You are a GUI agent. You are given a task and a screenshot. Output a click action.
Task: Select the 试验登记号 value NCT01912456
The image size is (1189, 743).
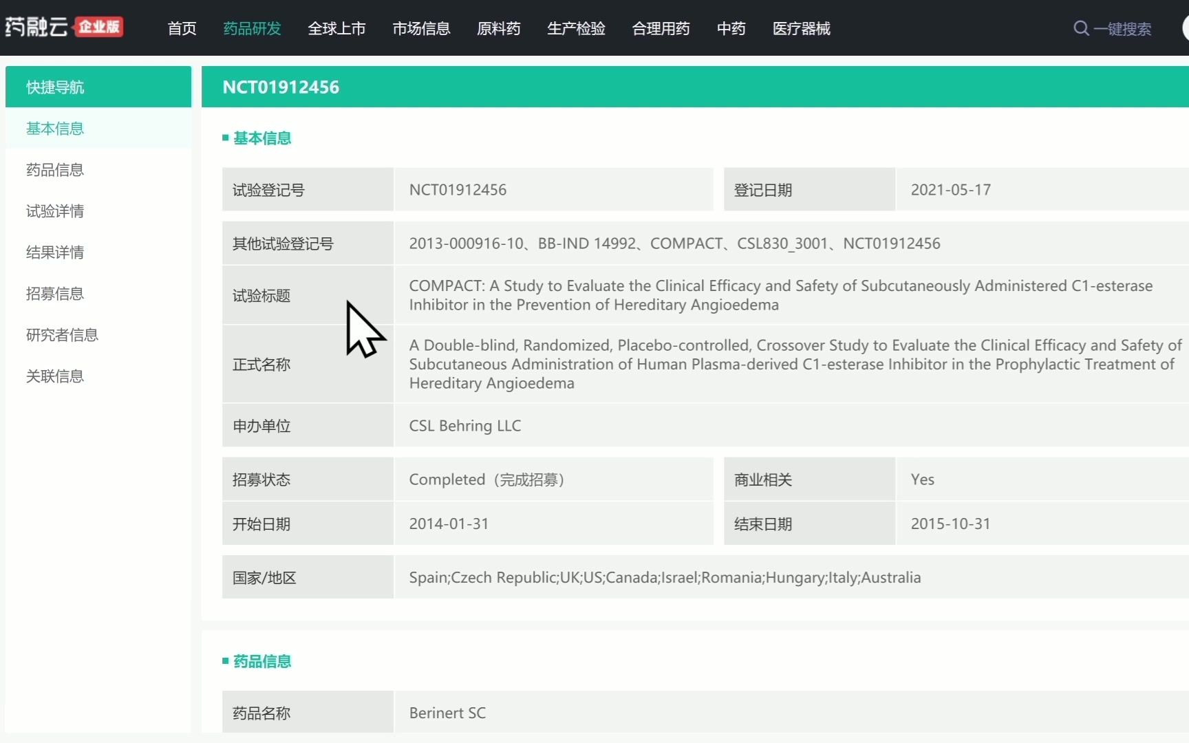click(458, 190)
